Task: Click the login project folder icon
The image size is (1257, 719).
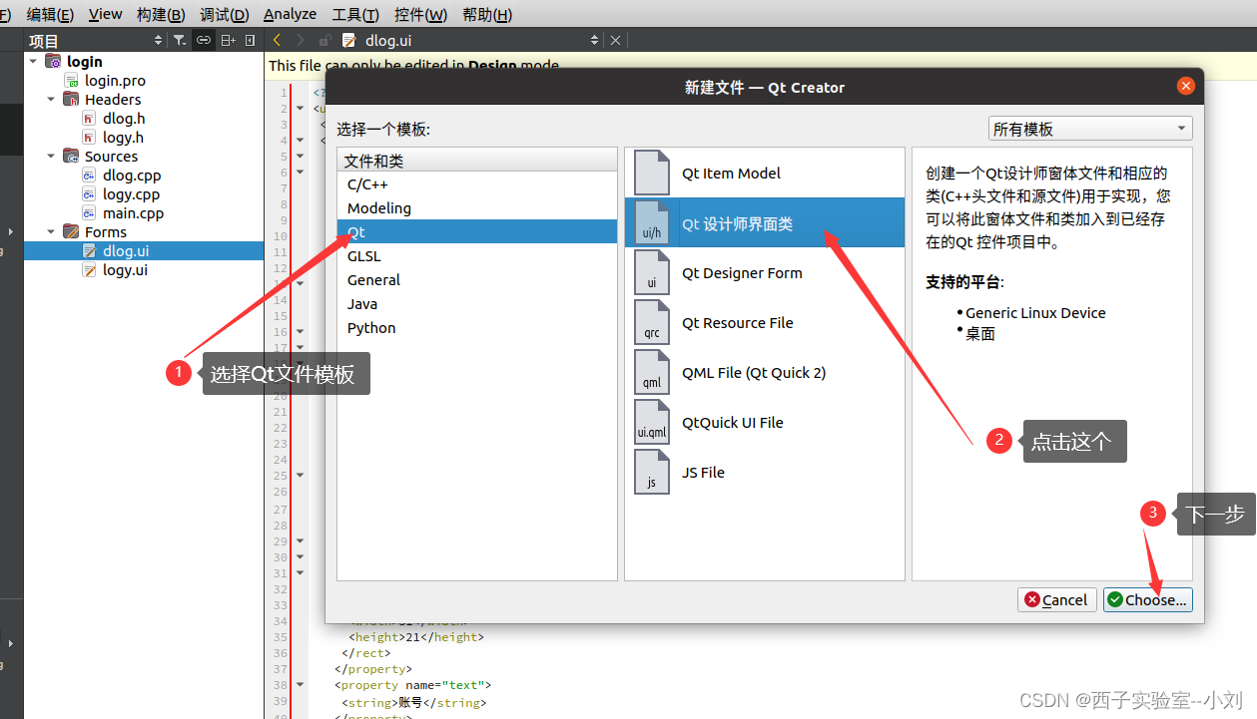Action: tap(53, 62)
